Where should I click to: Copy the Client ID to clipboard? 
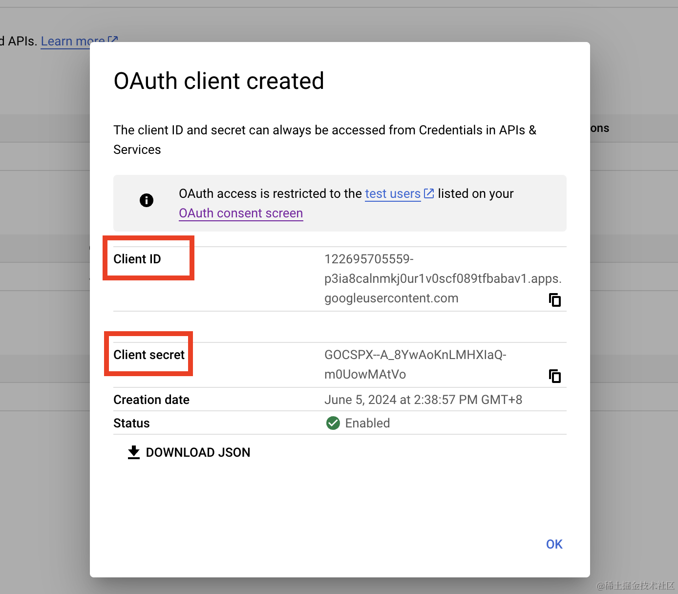tap(554, 299)
